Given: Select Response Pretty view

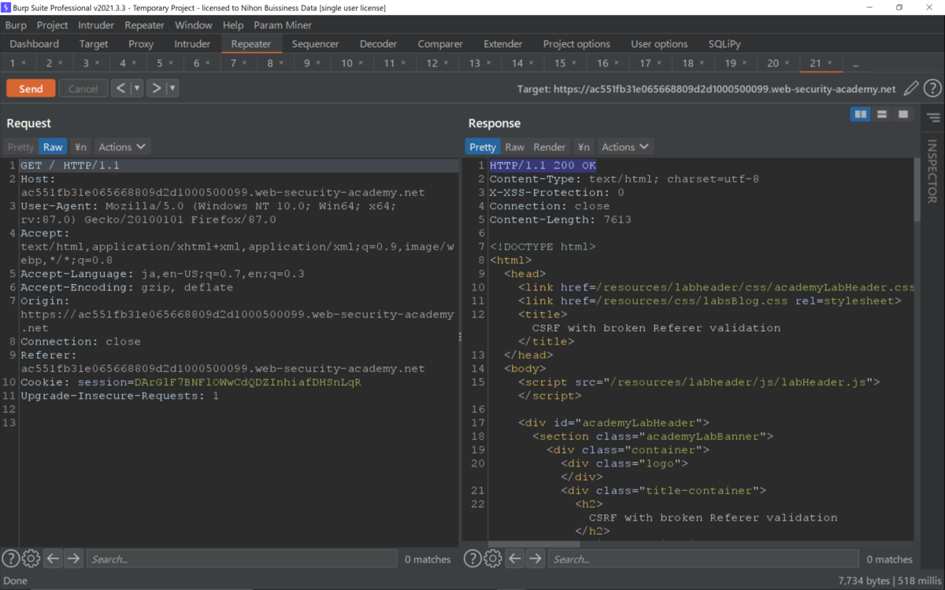Looking at the screenshot, I should (x=483, y=146).
